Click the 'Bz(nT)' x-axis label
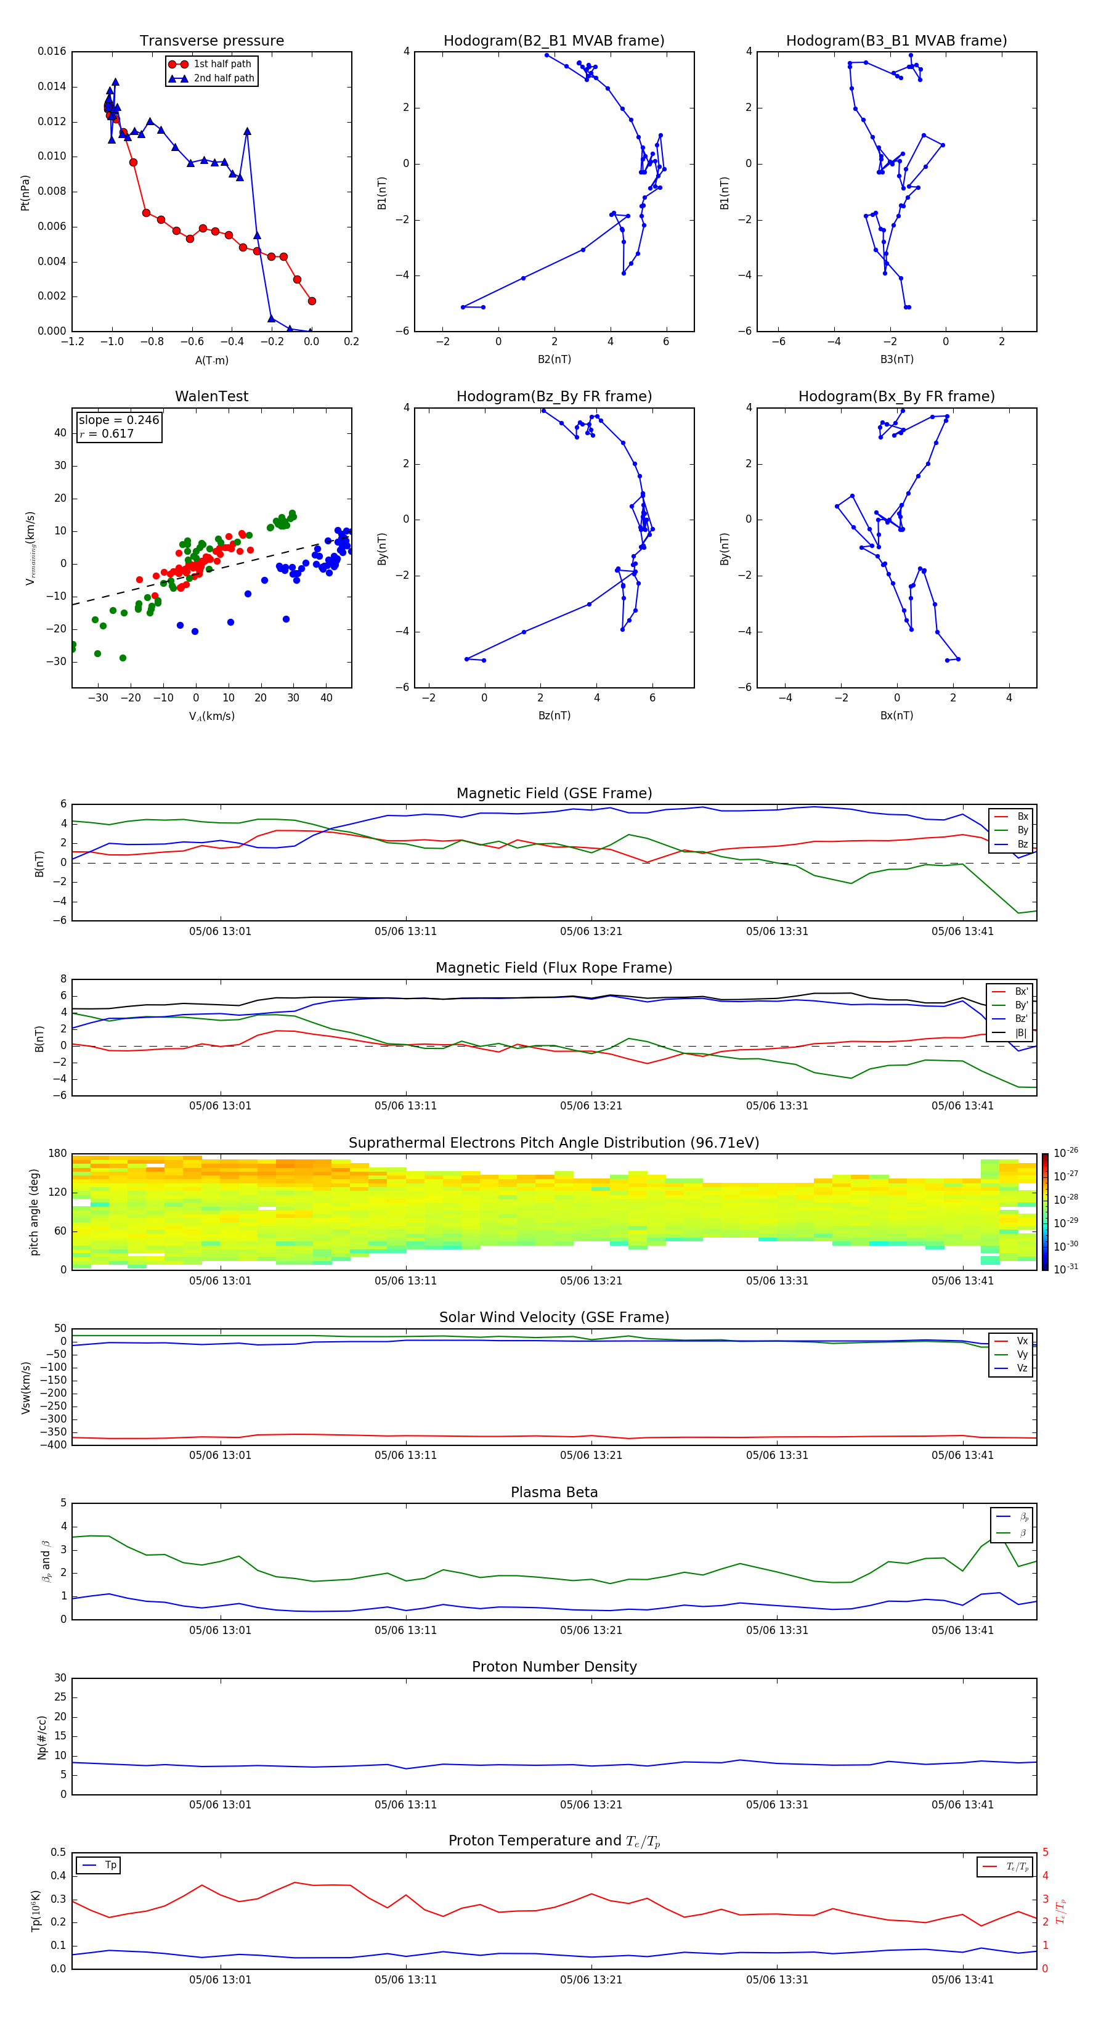This screenshot has width=1109, height=2034. pos(554,716)
